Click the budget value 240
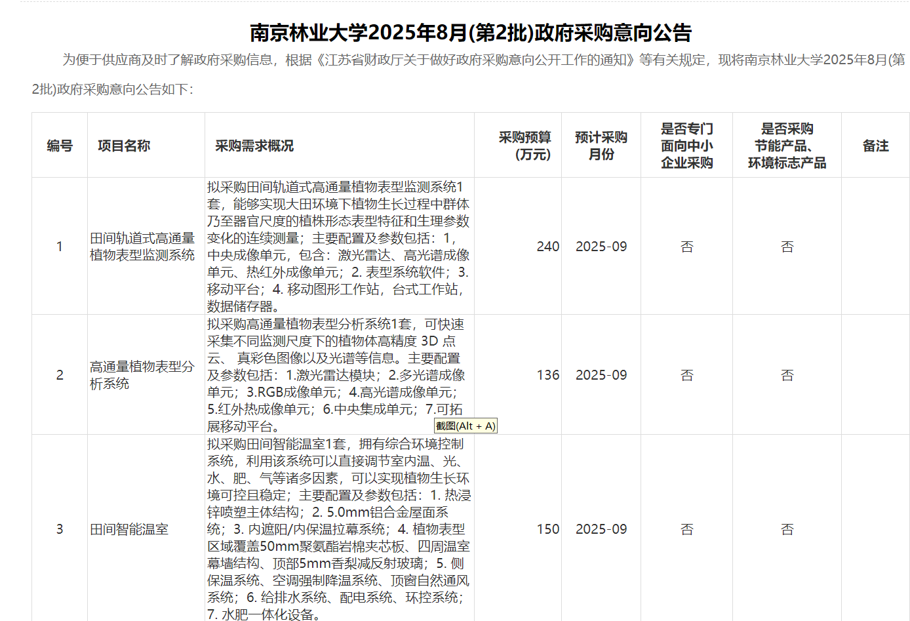The width and height of the screenshot is (910, 621). point(548,247)
